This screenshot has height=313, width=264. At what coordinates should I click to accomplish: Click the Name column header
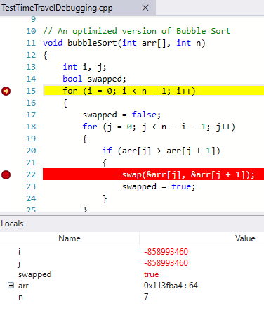tap(70, 238)
